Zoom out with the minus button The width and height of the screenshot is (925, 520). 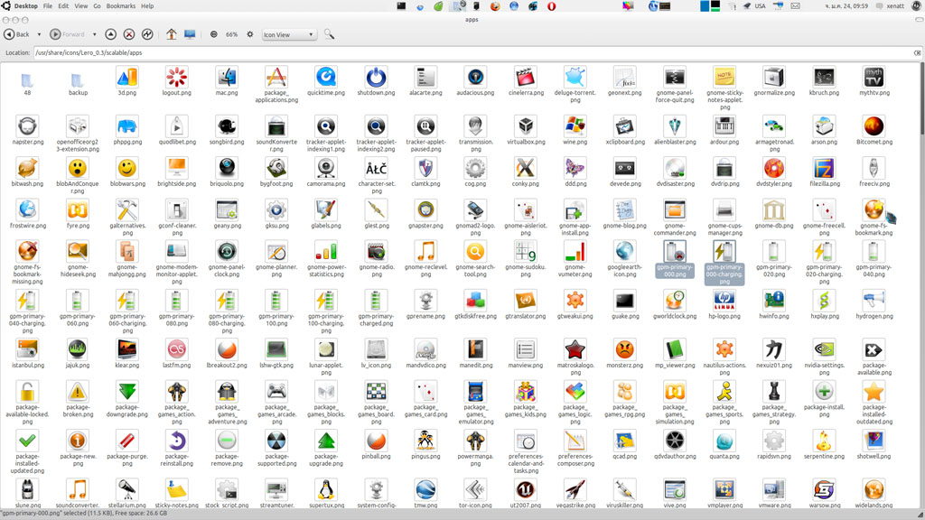pyautogui.click(x=213, y=35)
